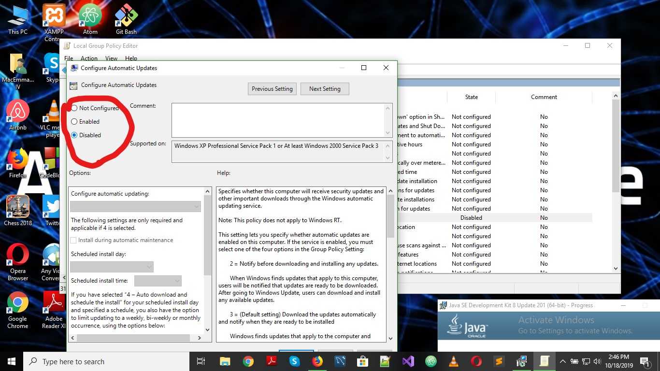Select the policy row with state Disabled

click(494, 218)
